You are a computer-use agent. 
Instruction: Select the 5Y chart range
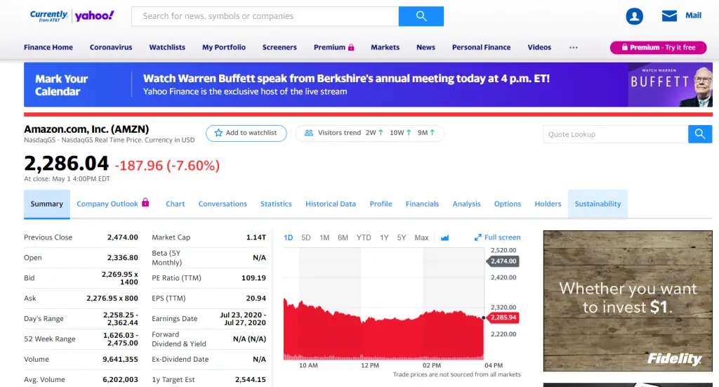click(x=402, y=237)
